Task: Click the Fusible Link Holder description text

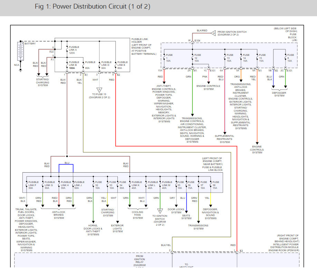Action: point(144,47)
